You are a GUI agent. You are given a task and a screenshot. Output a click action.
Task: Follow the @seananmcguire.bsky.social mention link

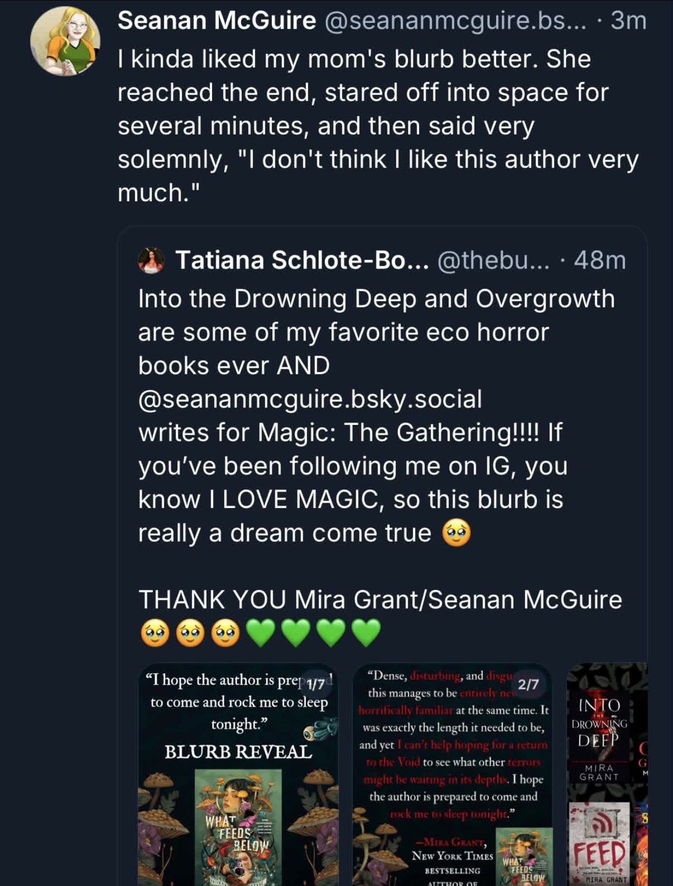pyautogui.click(x=310, y=399)
